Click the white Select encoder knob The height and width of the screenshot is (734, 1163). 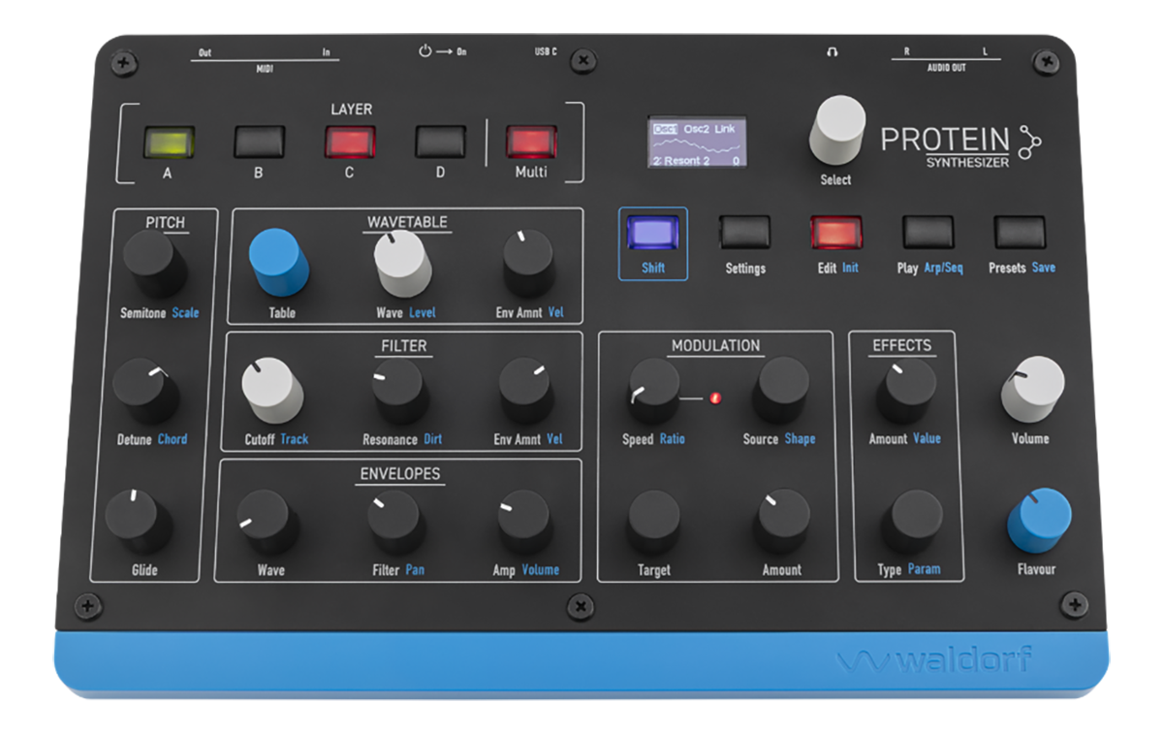pos(837,130)
